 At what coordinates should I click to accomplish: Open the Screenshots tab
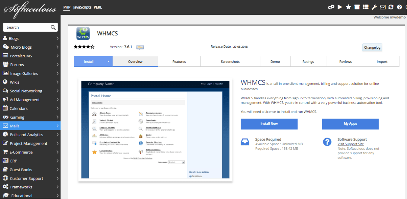tap(230, 61)
